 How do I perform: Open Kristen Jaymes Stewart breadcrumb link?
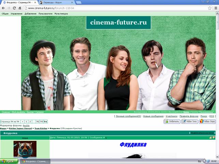[20, 129]
